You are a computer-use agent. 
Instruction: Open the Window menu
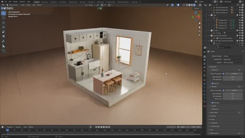pos(22,2)
